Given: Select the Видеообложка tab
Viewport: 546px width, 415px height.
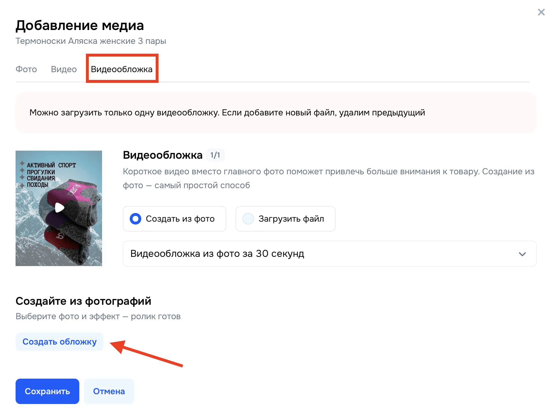Looking at the screenshot, I should coord(122,69).
